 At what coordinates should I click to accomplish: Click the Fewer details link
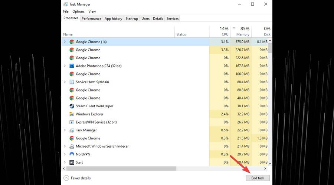81,178
